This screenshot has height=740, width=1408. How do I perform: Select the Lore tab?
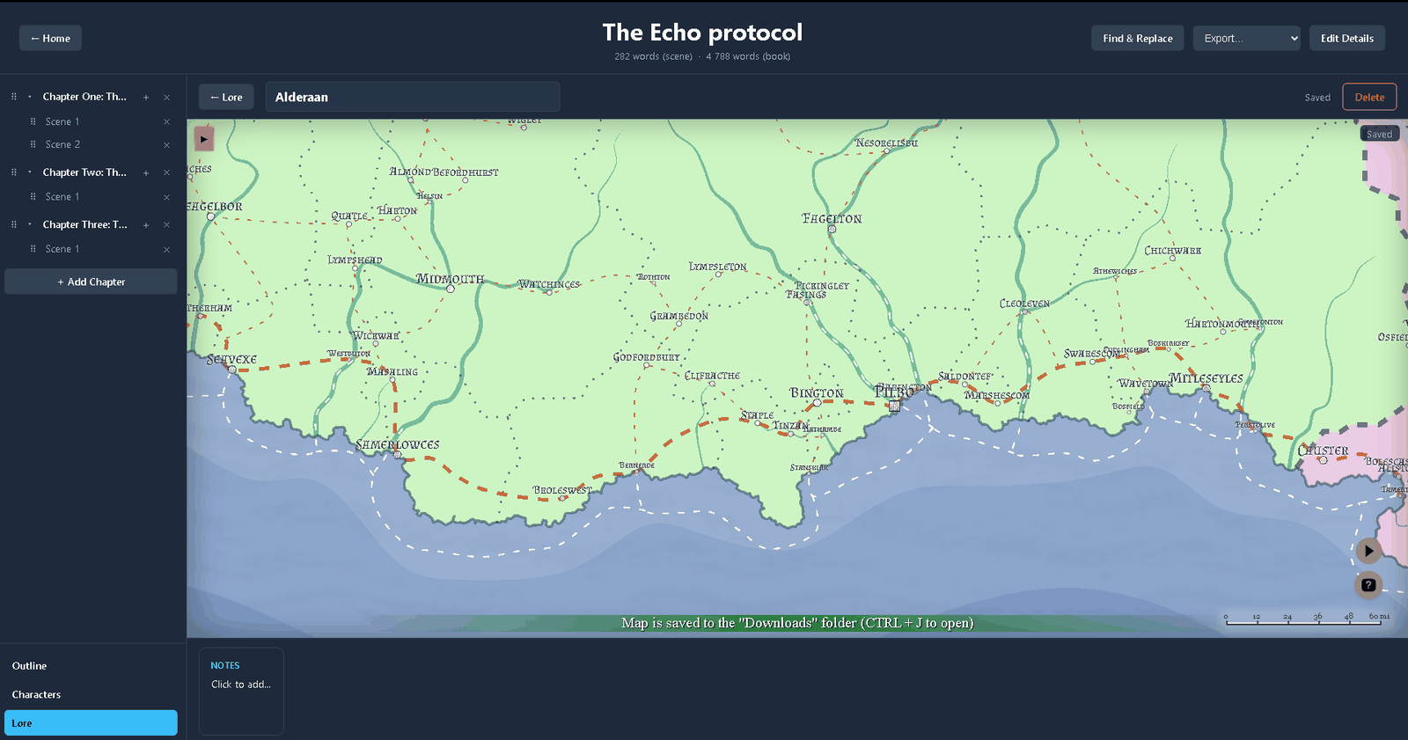[x=91, y=723]
